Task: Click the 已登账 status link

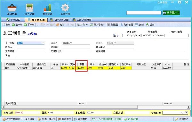Action: coord(32,34)
